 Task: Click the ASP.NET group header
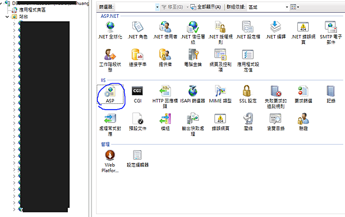(110, 16)
